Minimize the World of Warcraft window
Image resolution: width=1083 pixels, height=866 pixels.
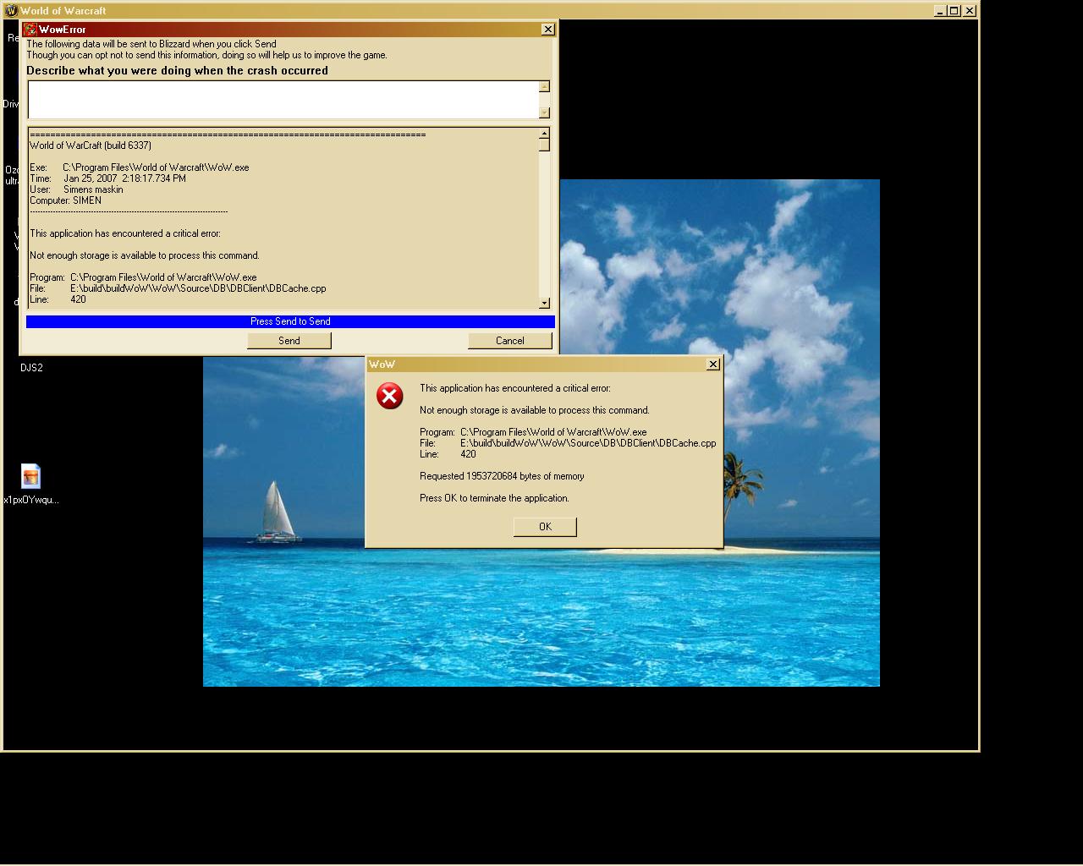coord(940,11)
